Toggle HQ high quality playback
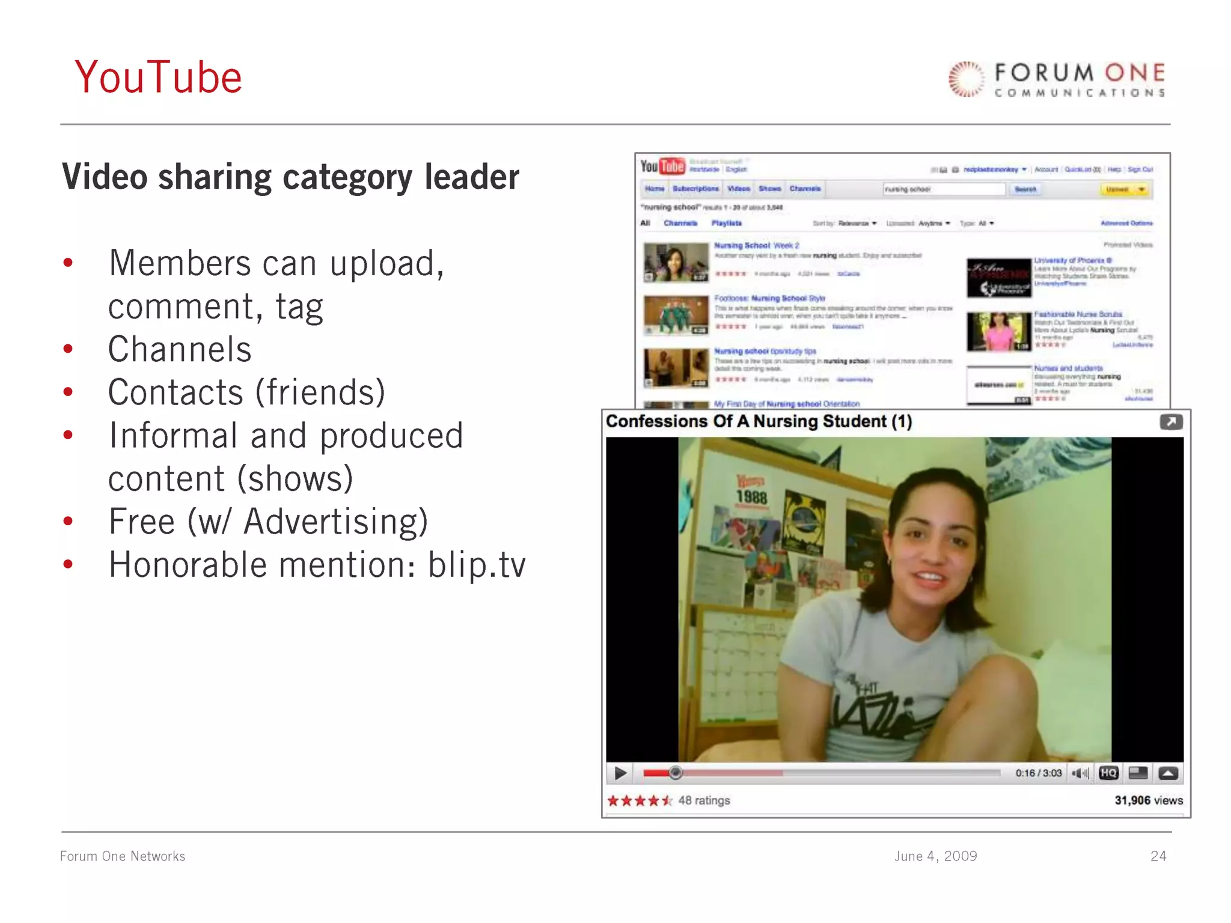Viewport: 1231px width, 923px height. click(x=1108, y=773)
